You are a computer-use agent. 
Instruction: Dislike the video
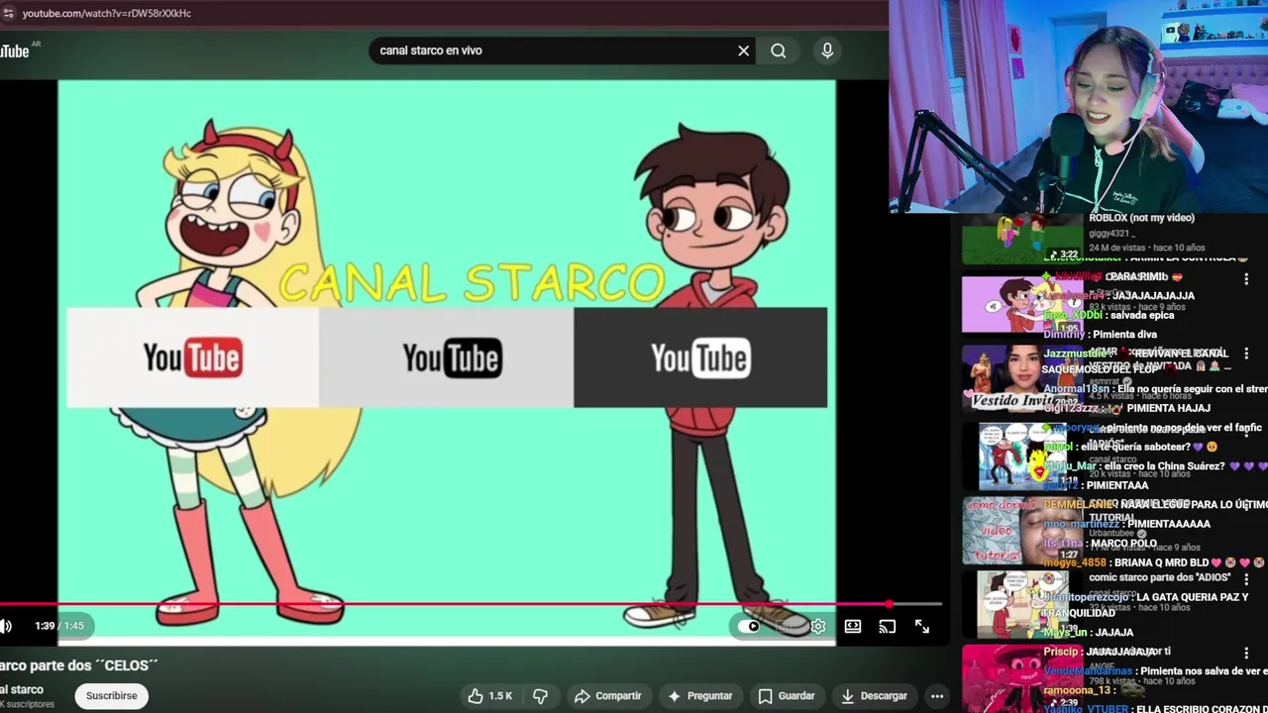(540, 696)
